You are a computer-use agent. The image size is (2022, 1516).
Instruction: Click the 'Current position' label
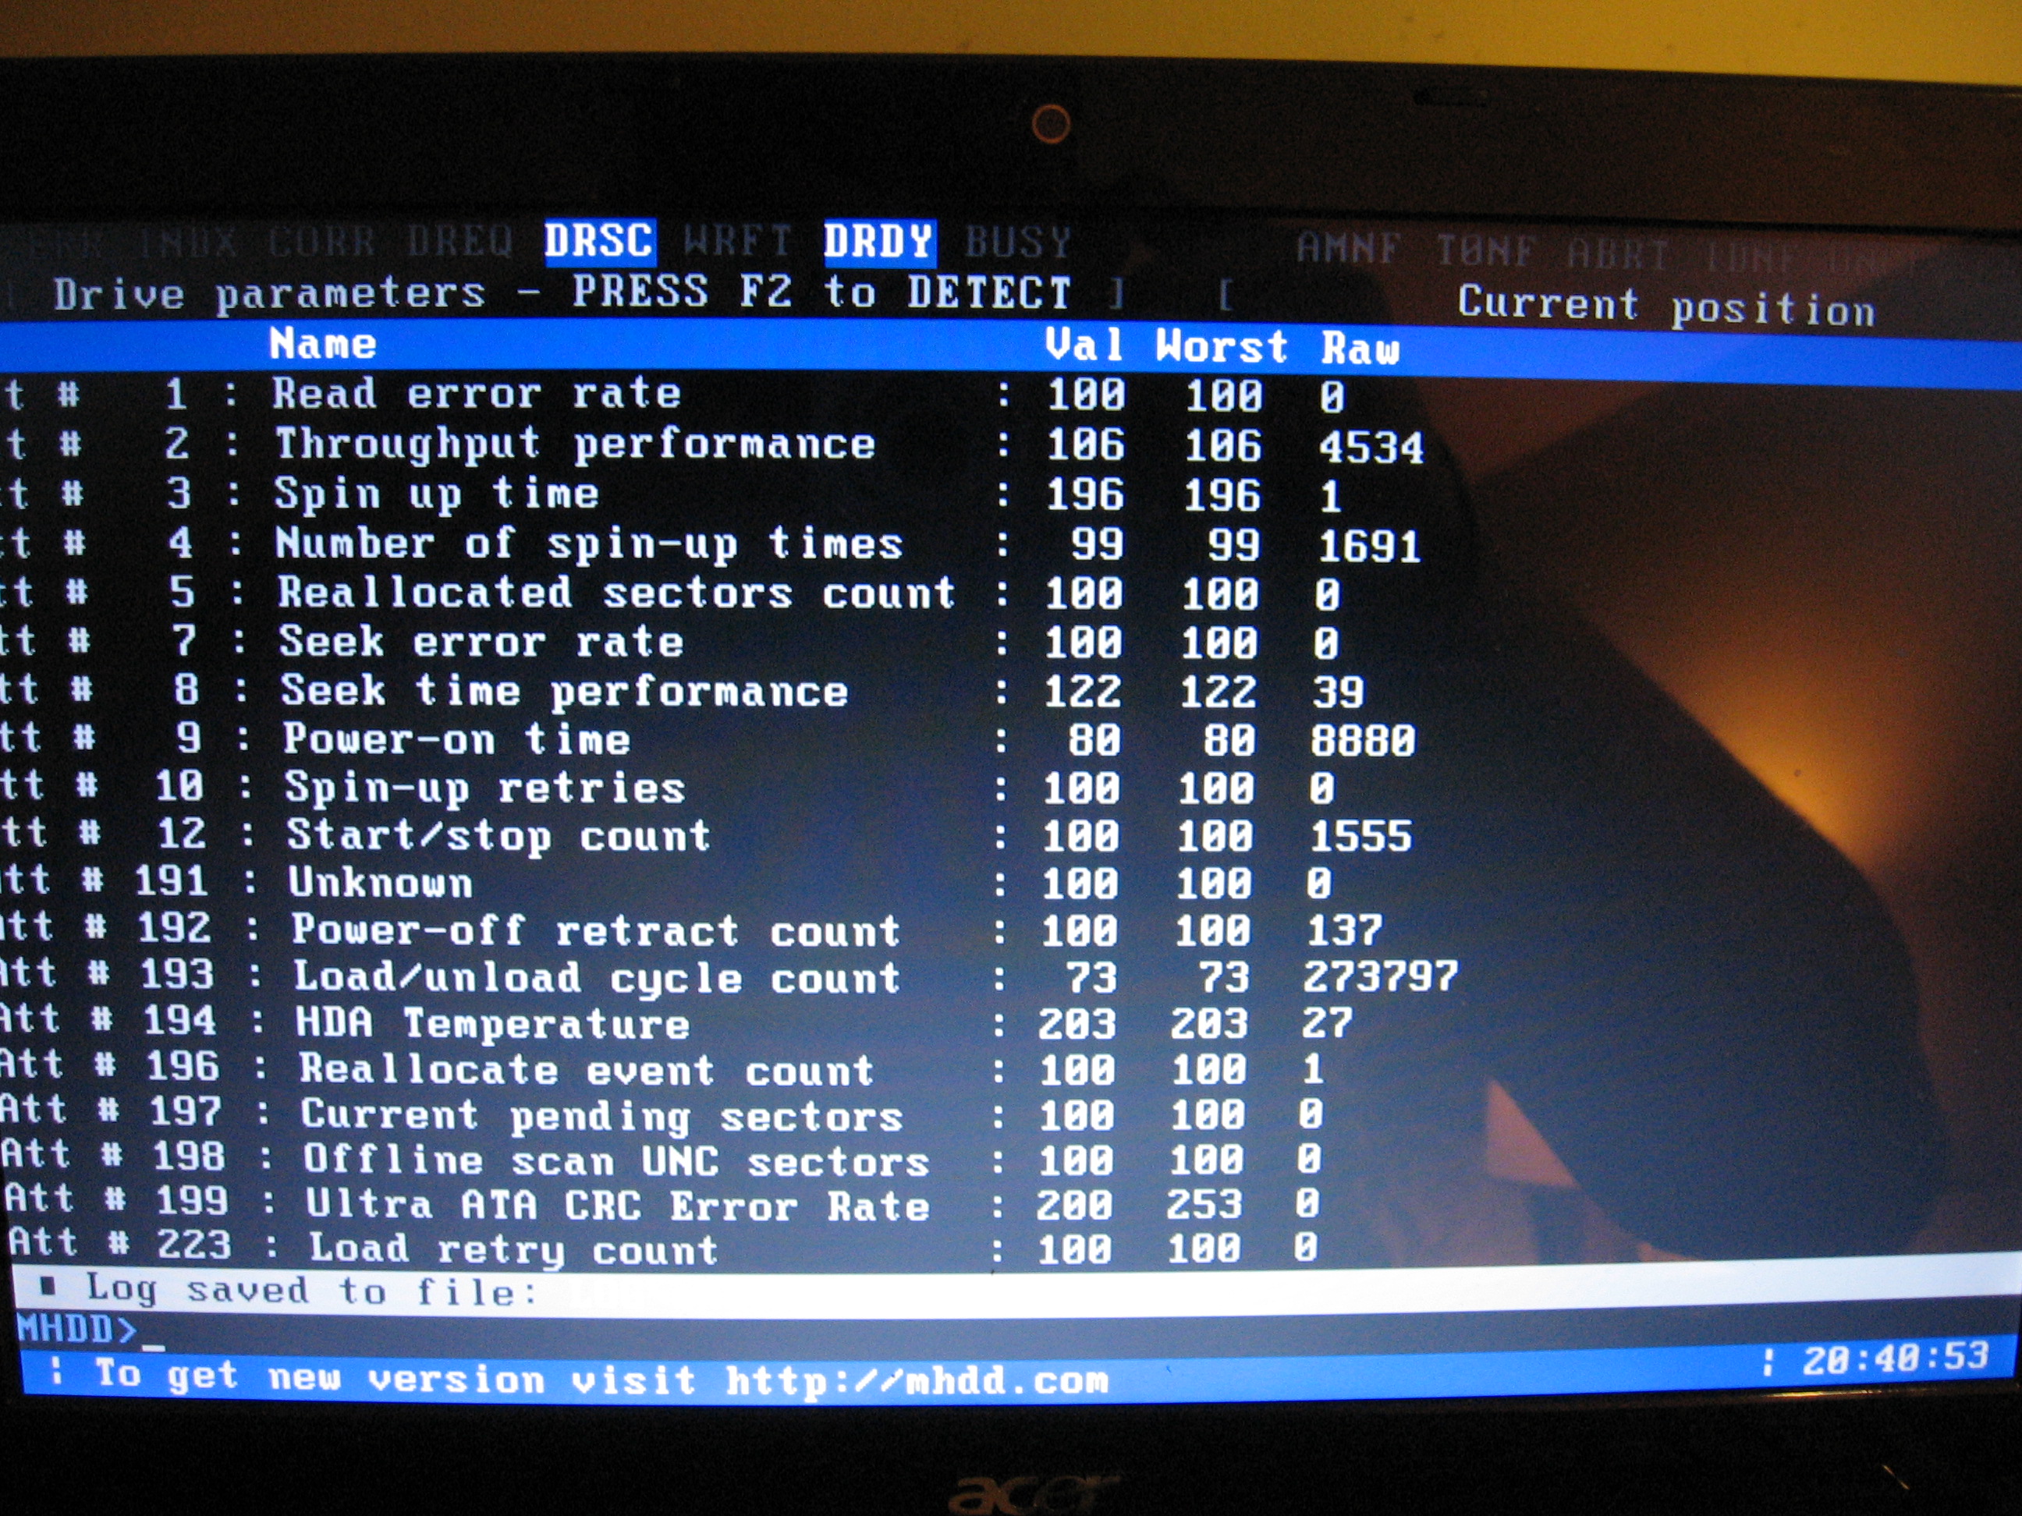pyautogui.click(x=1665, y=307)
